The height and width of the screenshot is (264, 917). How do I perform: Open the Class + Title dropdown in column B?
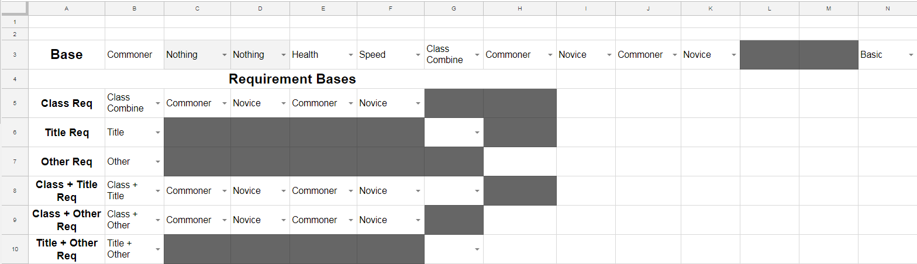158,191
